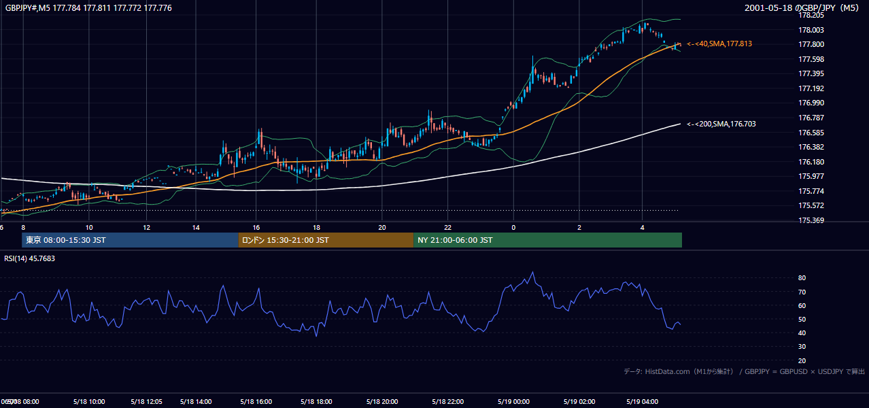Click the 5/19 04:00 bottom date label
This screenshot has width=869, height=408.
(642, 402)
